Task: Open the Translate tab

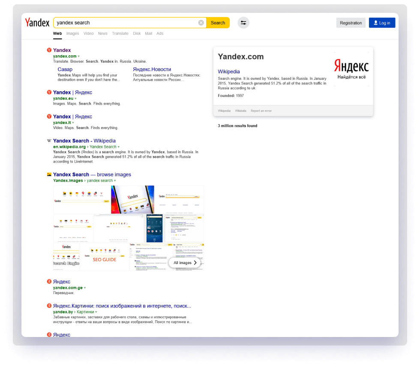Action: pos(120,33)
